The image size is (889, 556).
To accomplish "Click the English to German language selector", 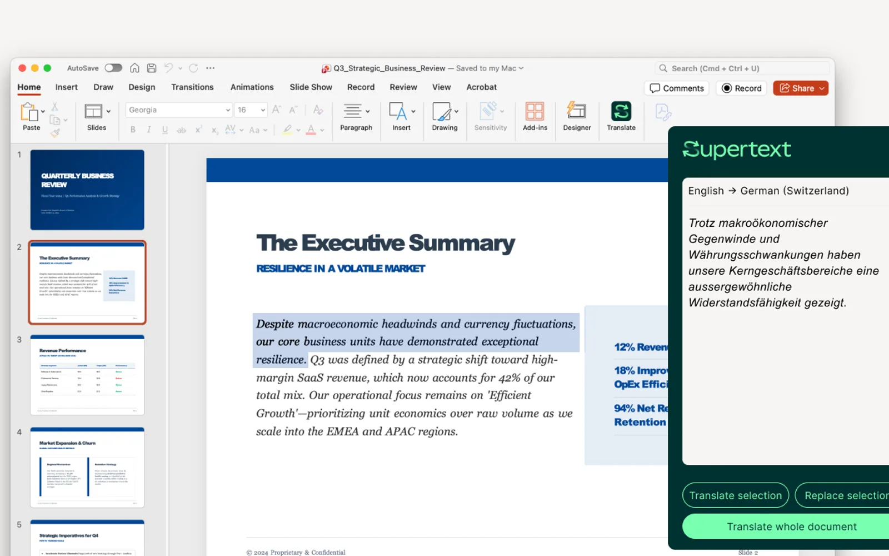I will [768, 191].
